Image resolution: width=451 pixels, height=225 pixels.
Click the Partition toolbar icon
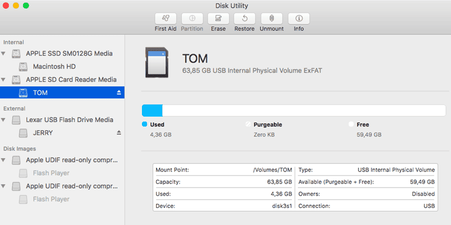pos(192,19)
